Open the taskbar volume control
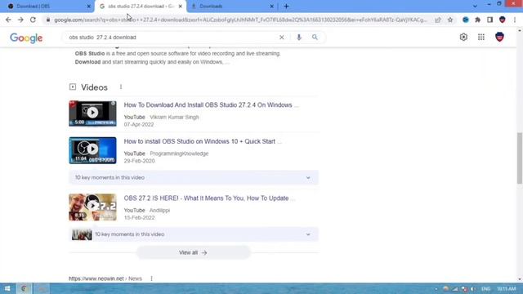523x294 pixels. point(473,289)
